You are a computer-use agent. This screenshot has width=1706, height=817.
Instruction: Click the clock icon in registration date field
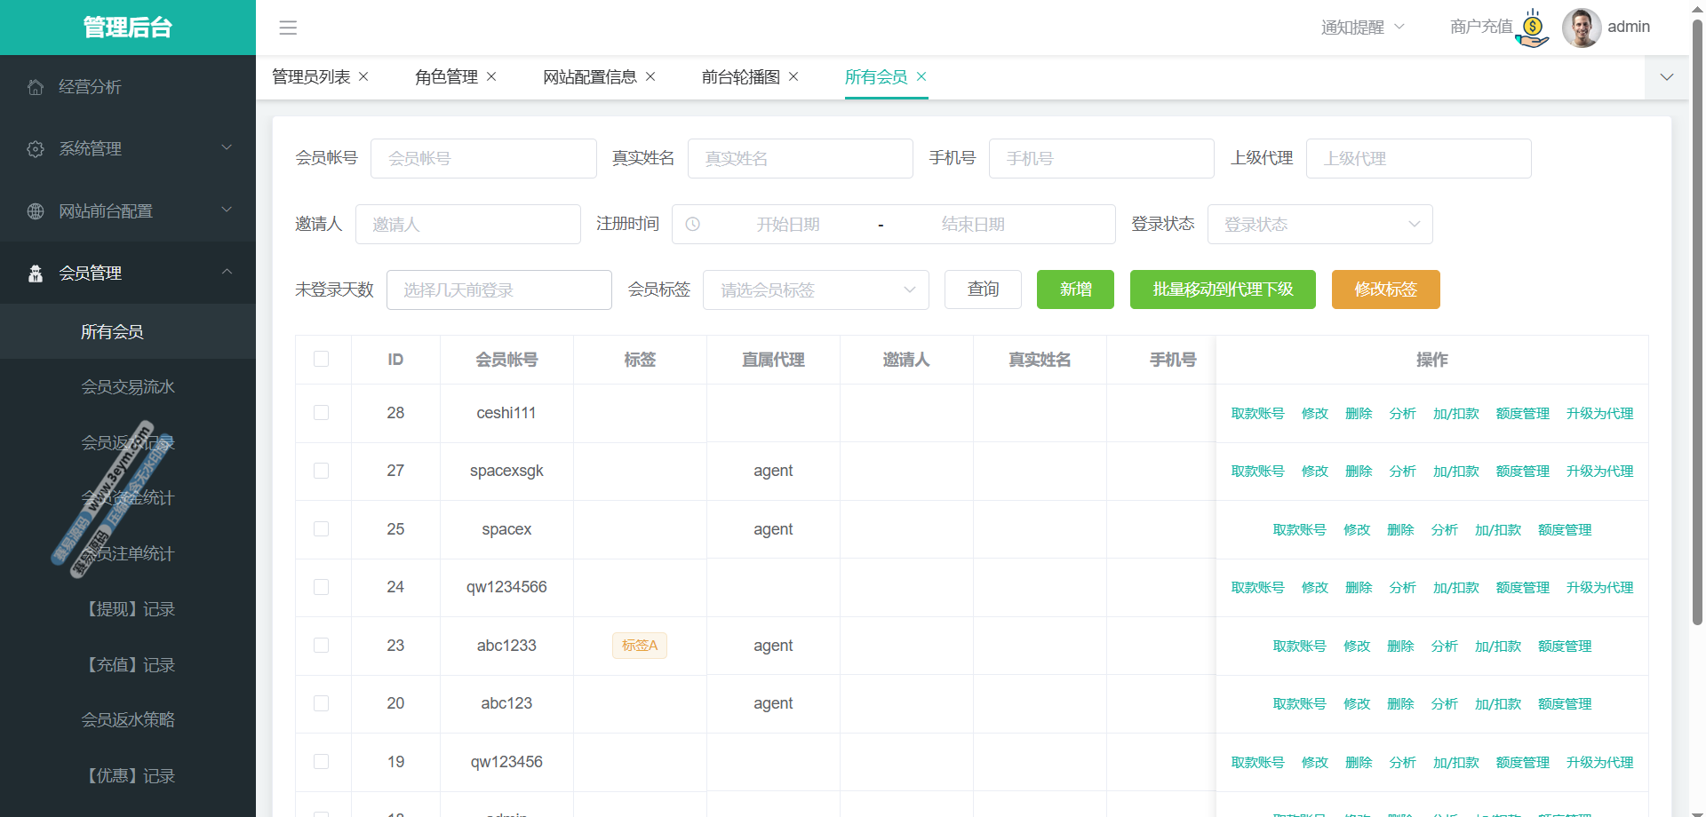[x=693, y=225]
